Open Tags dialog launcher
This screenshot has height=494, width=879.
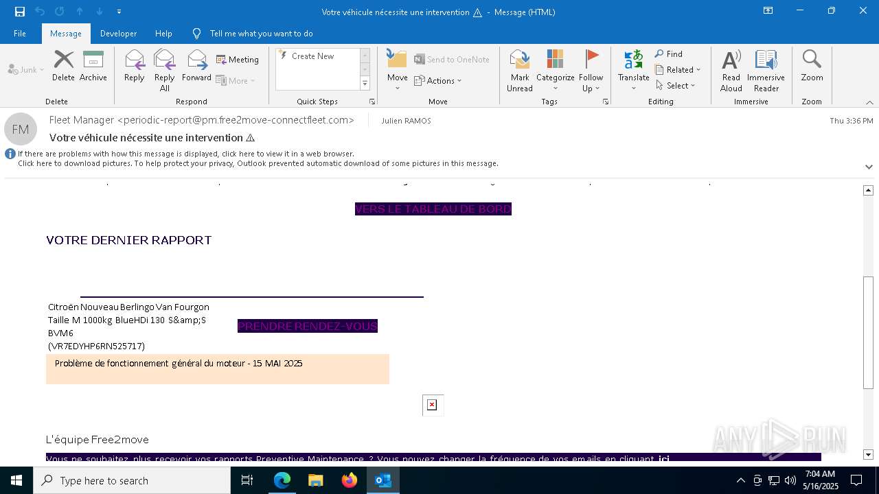tap(606, 102)
